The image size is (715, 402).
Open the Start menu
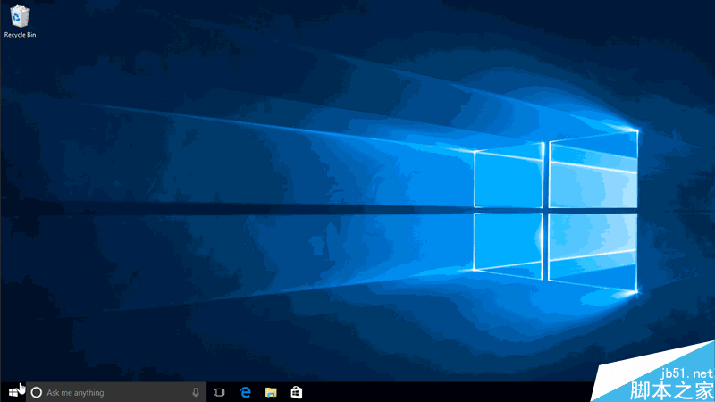(13, 392)
